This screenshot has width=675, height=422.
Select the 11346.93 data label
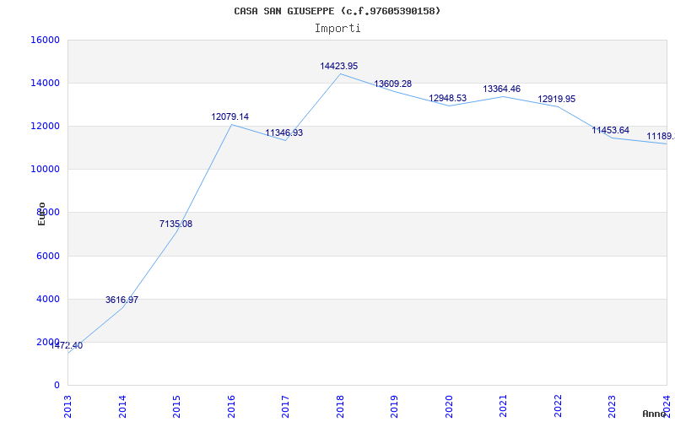point(284,133)
